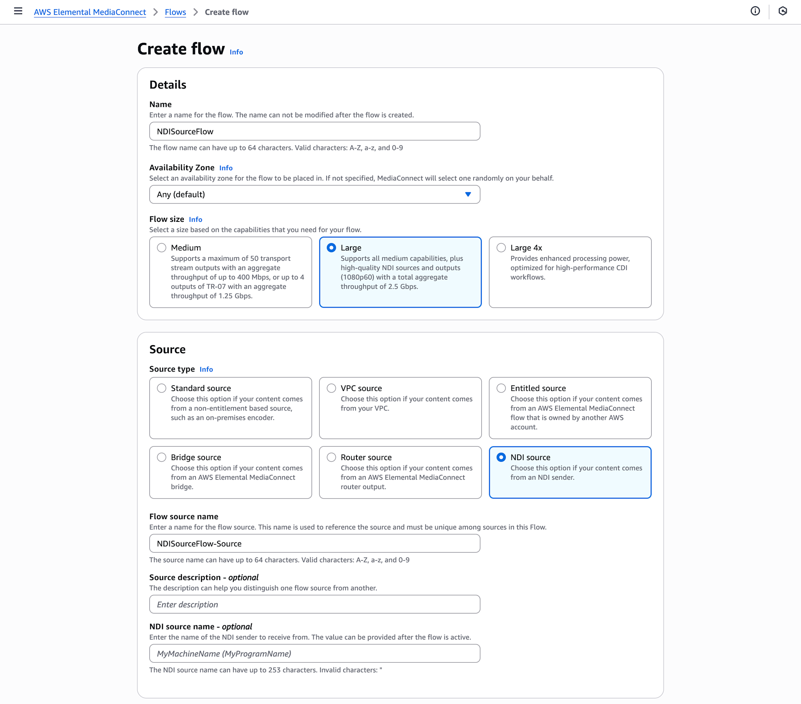Screen dimensions: 801x704
Task: Click the flow Name input field
Action: (x=314, y=131)
